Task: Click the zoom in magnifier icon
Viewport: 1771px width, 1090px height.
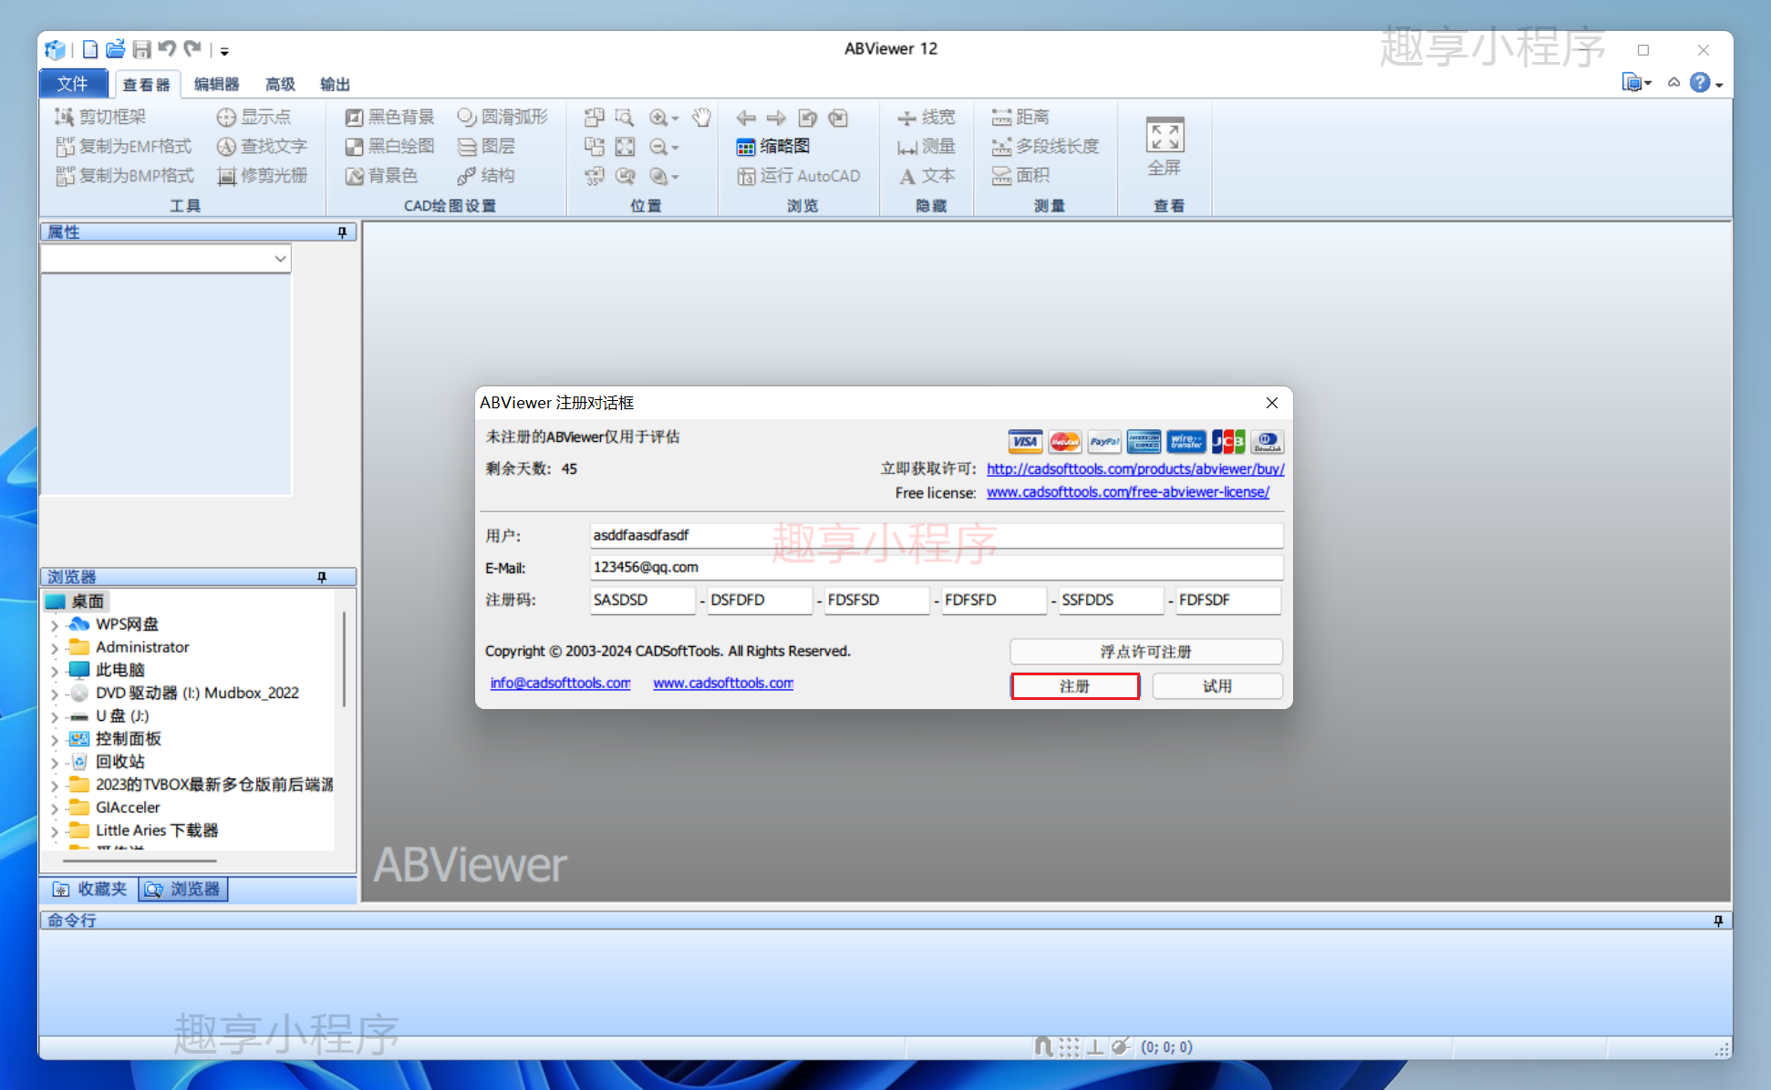Action: [658, 118]
